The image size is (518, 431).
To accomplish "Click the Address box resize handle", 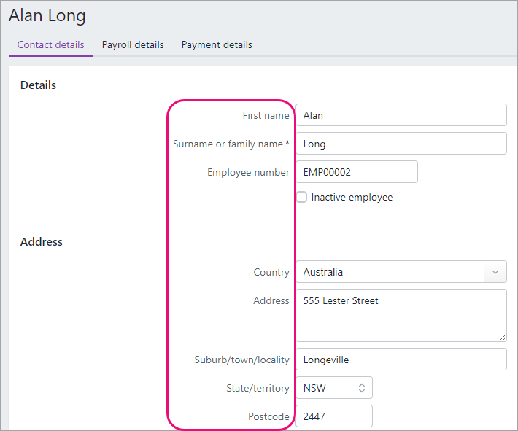I will coord(503,338).
